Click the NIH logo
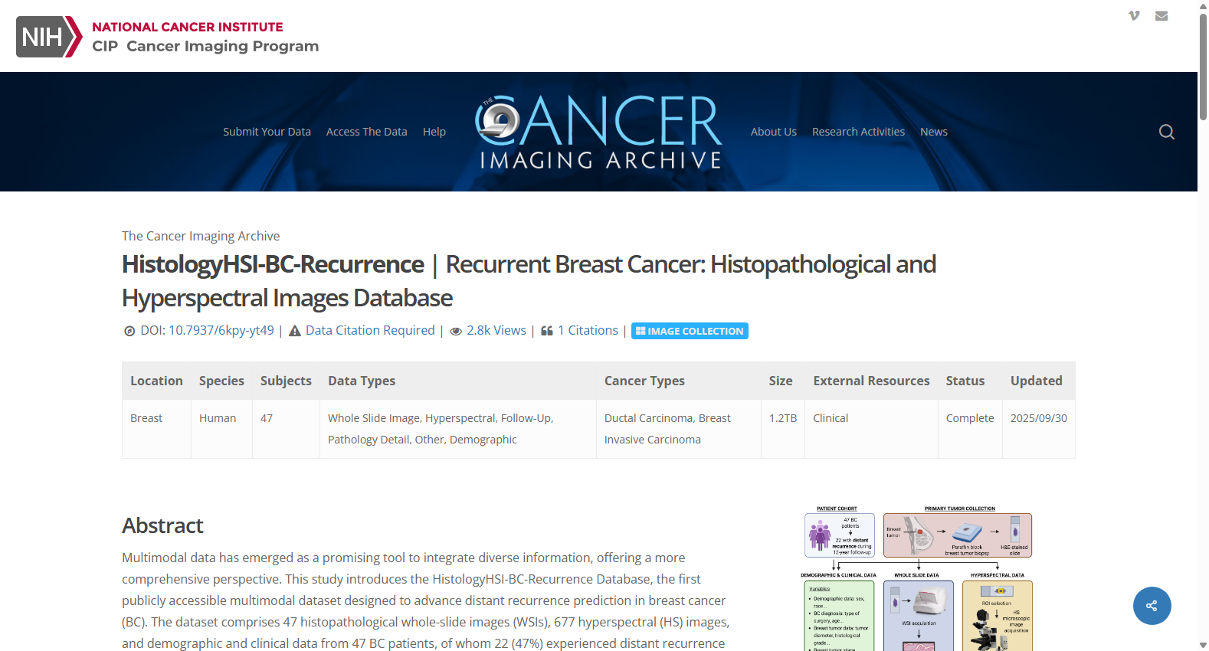 coord(48,37)
